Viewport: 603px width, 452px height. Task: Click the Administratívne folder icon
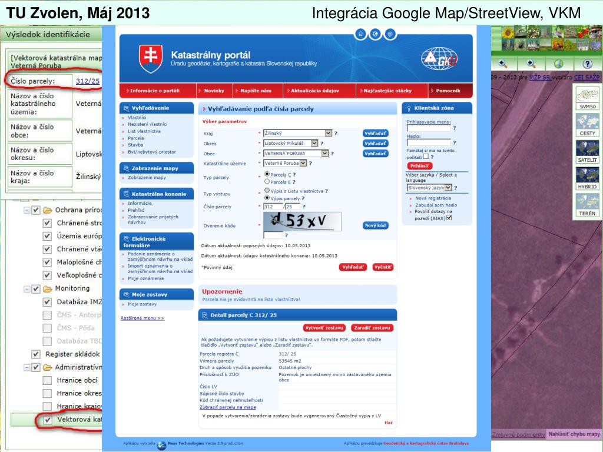[x=48, y=367]
